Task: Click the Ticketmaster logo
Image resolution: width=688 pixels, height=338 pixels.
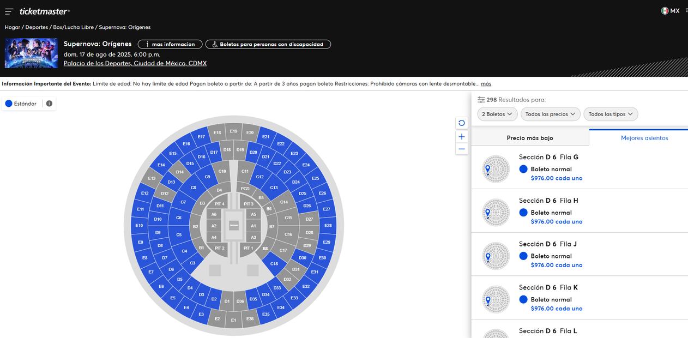Action: (x=44, y=11)
